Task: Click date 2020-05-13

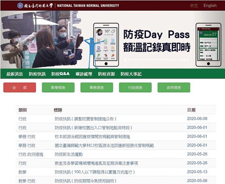Action: (x=197, y=172)
